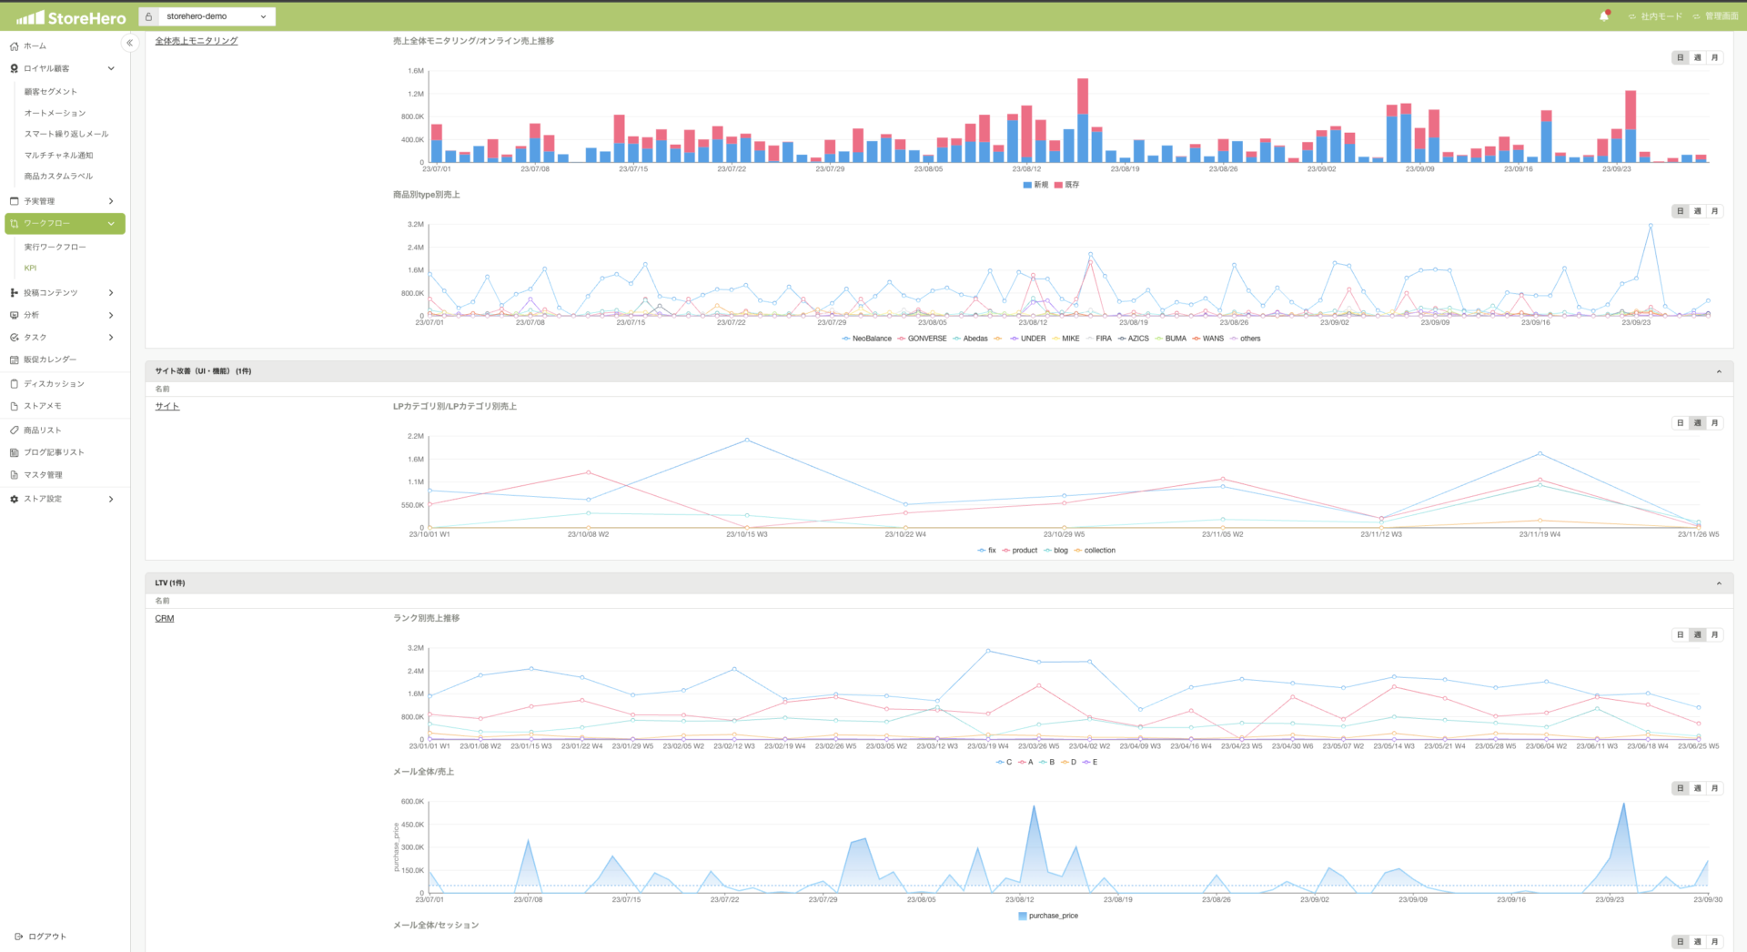Viewport: 1747px width, 952px height.
Task: Select 顧客セグメント in the sidebar
Action: [x=50, y=92]
